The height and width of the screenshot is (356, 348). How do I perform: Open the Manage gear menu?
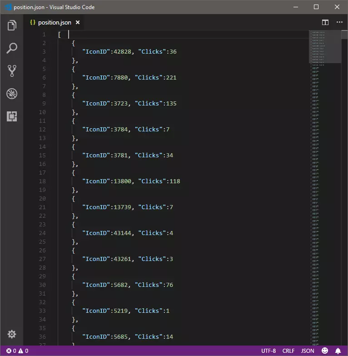[x=12, y=334]
